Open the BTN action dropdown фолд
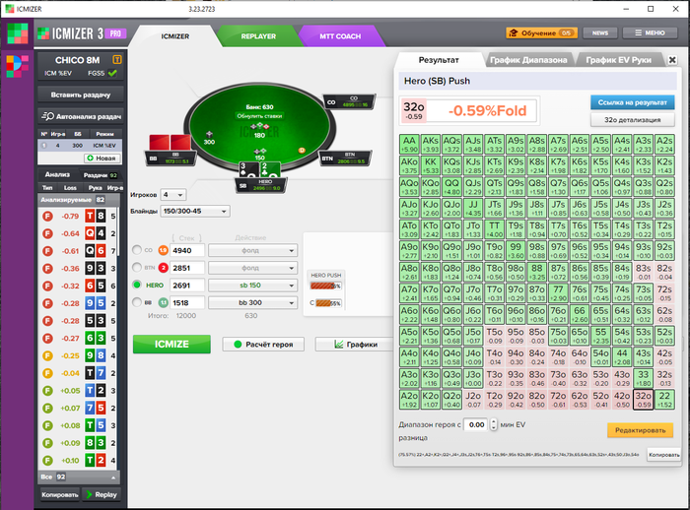690x510 pixels. 253,268
